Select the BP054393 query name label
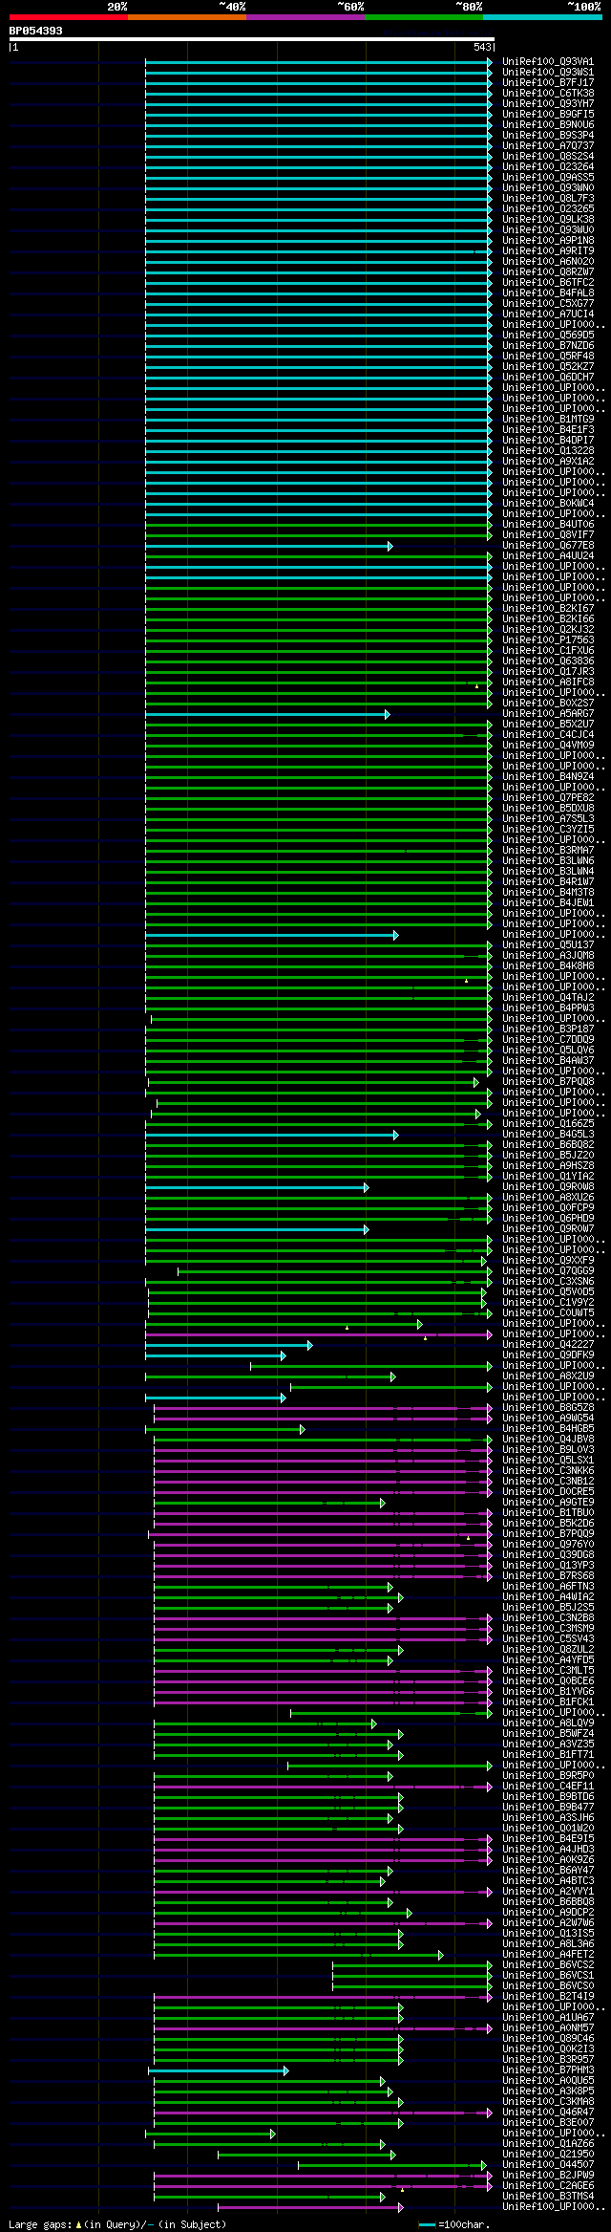The height and width of the screenshot is (2232, 611). pos(36,31)
